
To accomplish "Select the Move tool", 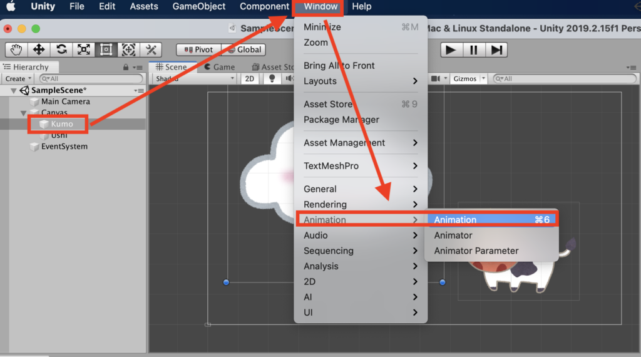I will (x=38, y=50).
